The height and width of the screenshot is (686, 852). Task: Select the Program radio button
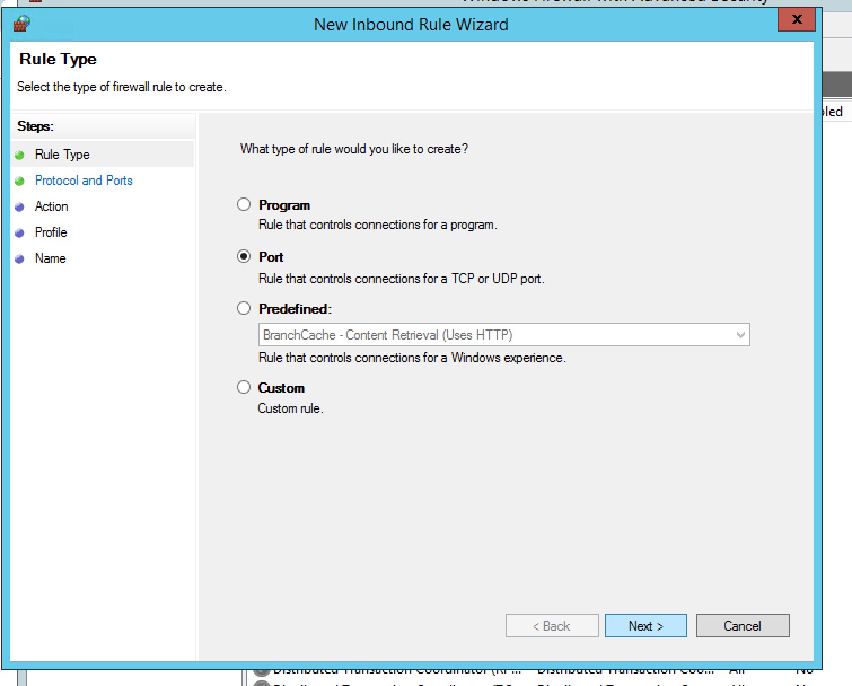244,204
